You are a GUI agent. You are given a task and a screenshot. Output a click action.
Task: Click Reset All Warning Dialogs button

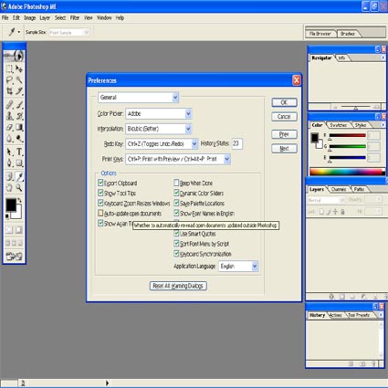(178, 286)
